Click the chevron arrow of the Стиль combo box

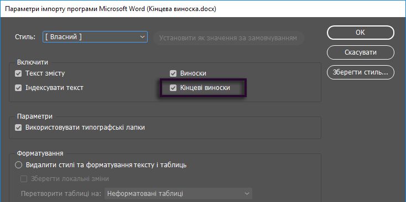142,37
